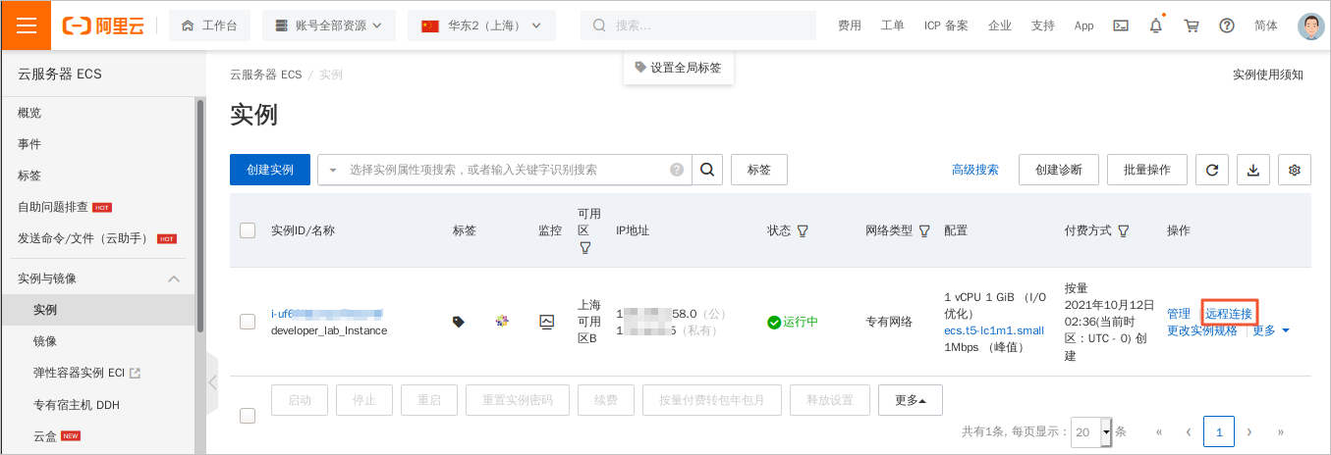Open the monitoring icon for developer_lab_Instance

547,322
